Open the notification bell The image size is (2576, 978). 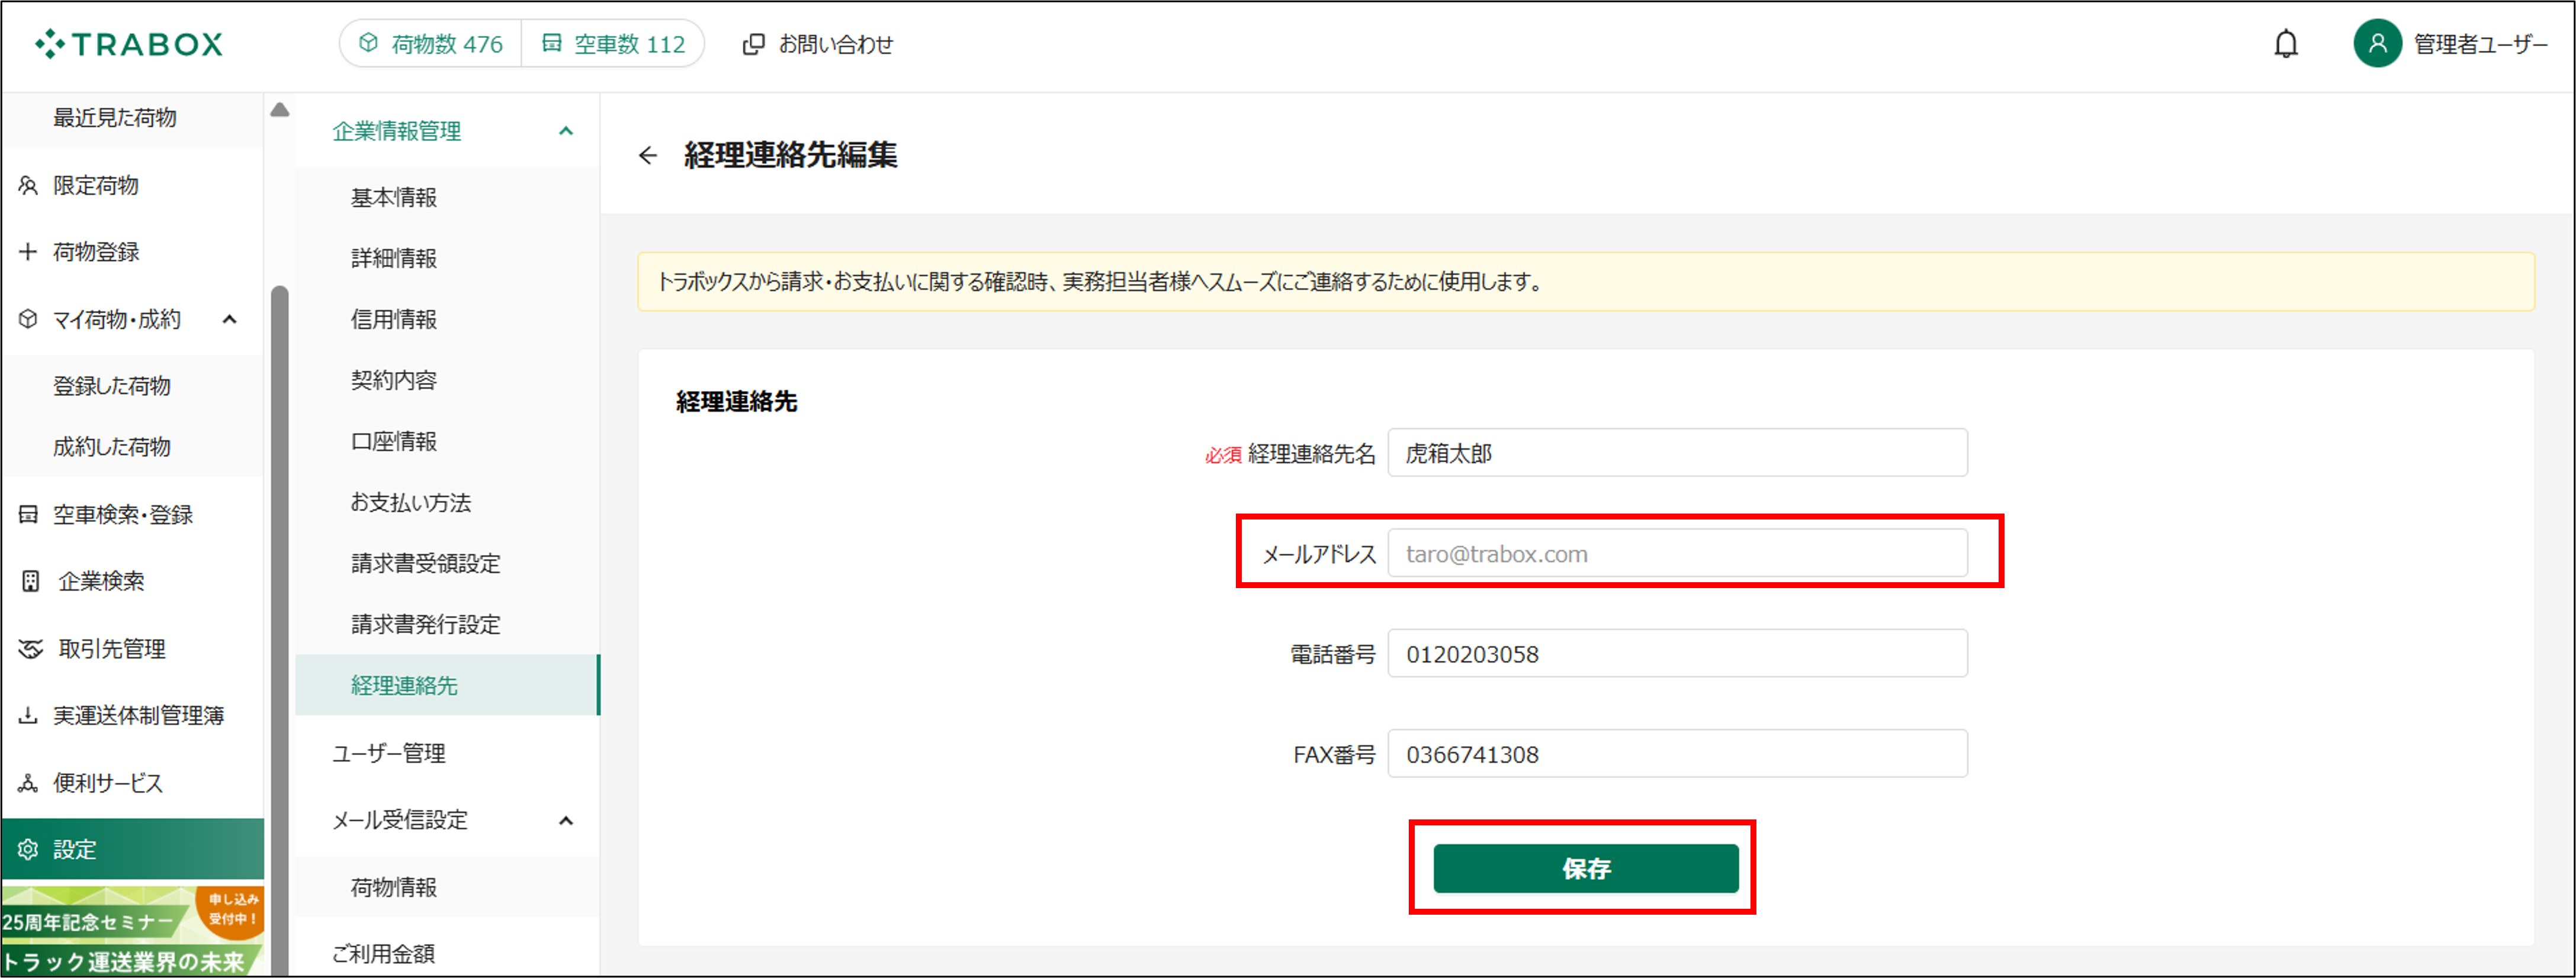click(2285, 44)
